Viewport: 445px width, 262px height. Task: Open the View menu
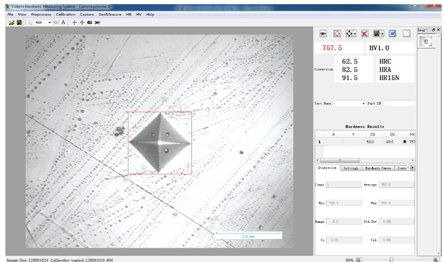click(22, 15)
